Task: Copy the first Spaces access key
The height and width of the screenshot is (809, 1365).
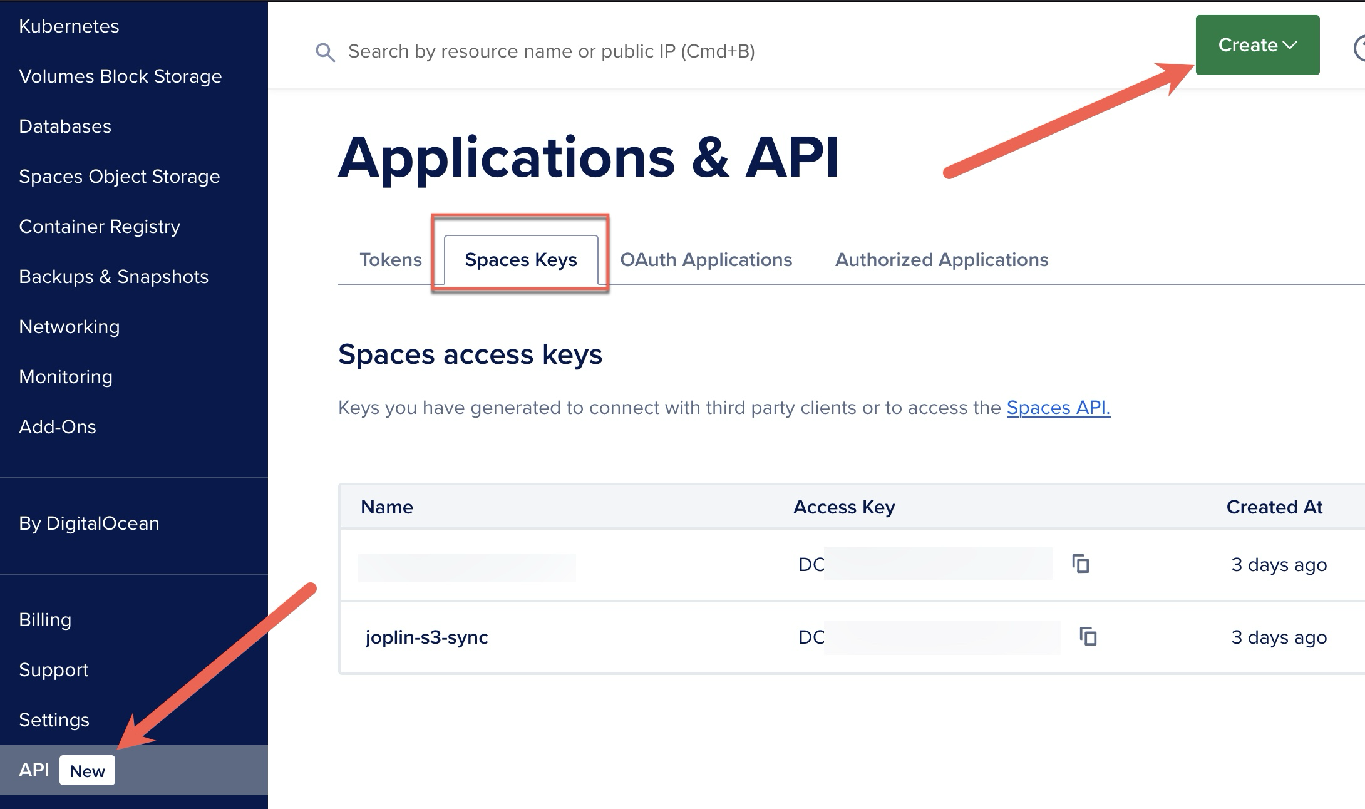Action: pyautogui.click(x=1081, y=564)
